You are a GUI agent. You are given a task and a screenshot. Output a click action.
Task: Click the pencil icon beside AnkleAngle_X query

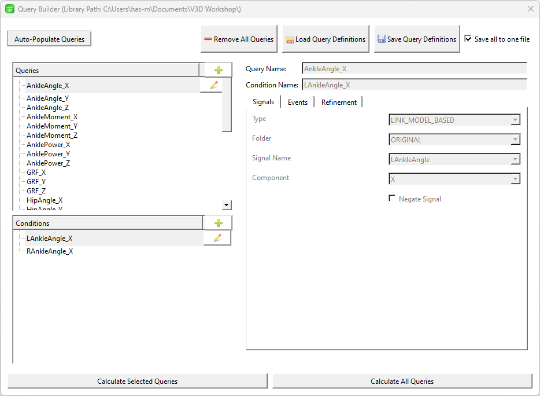tap(214, 85)
